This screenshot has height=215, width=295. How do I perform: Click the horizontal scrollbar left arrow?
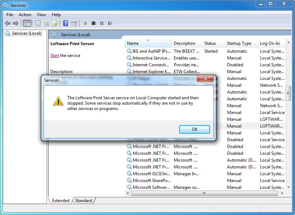coord(128,193)
